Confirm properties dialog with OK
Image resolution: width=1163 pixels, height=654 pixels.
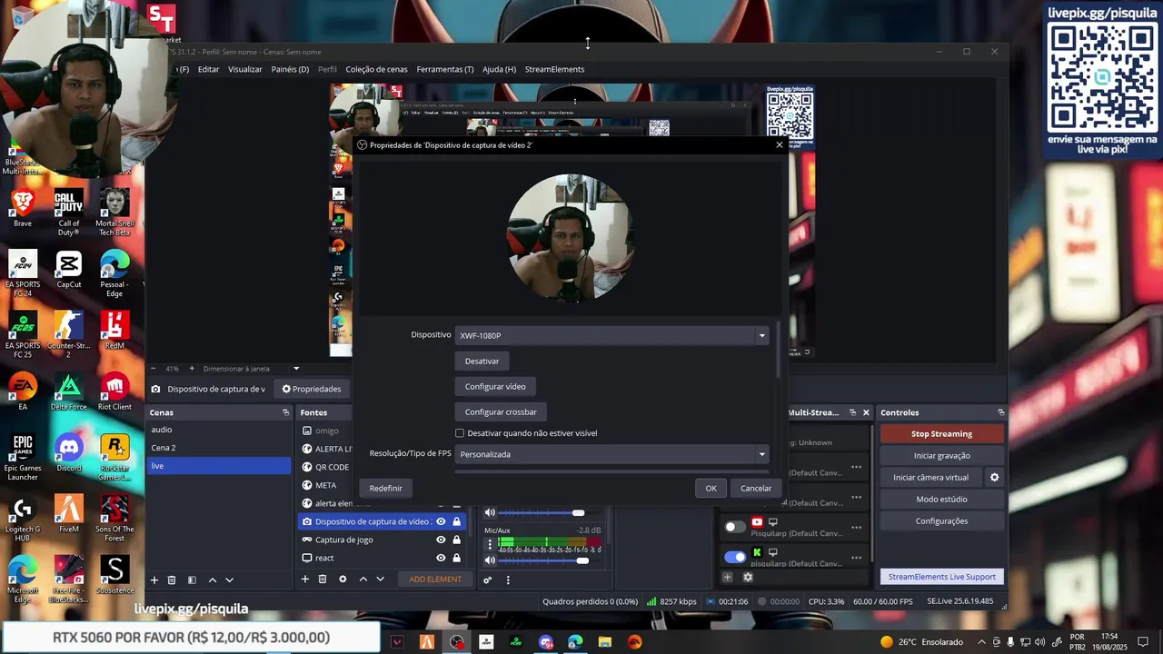pos(711,488)
